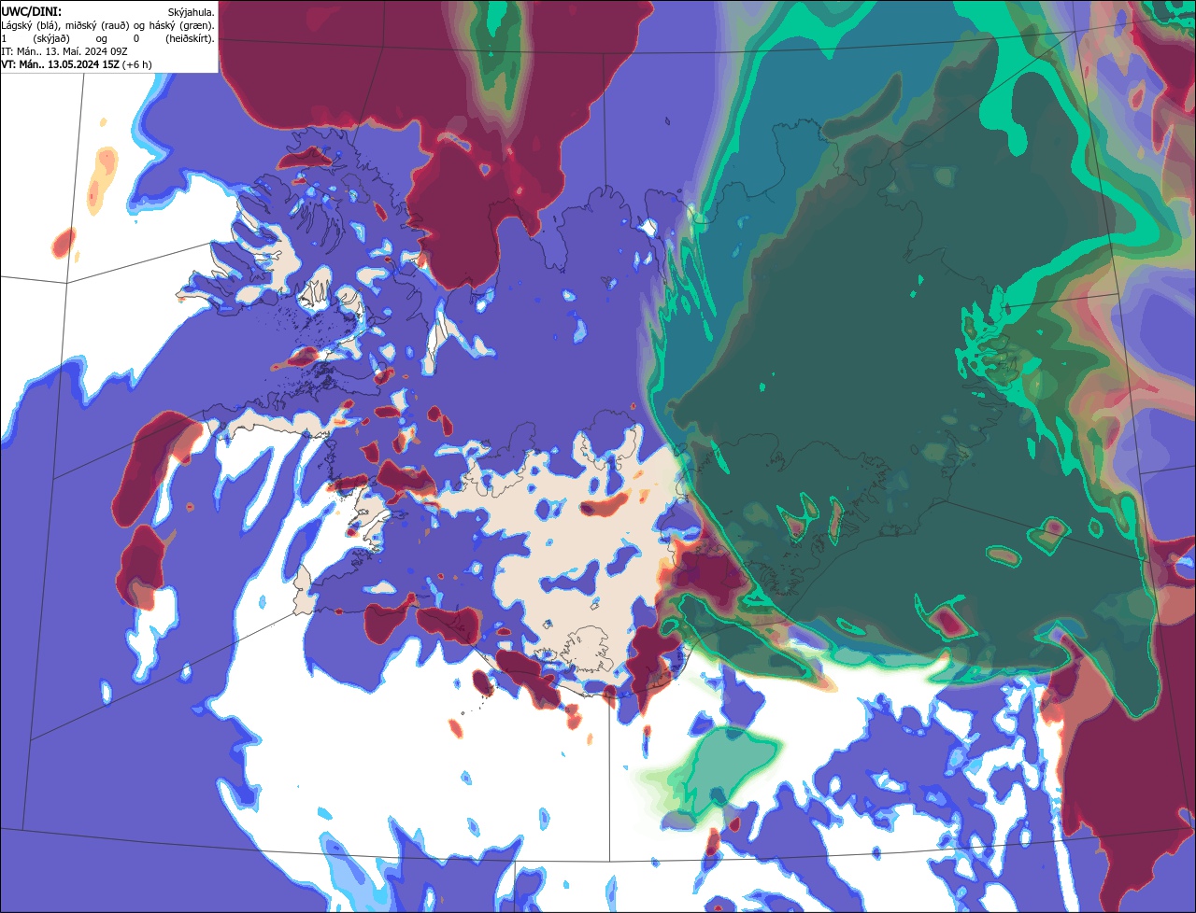Click the "(+6 h)" forecast offset text
The image size is (1196, 913).
[x=136, y=64]
